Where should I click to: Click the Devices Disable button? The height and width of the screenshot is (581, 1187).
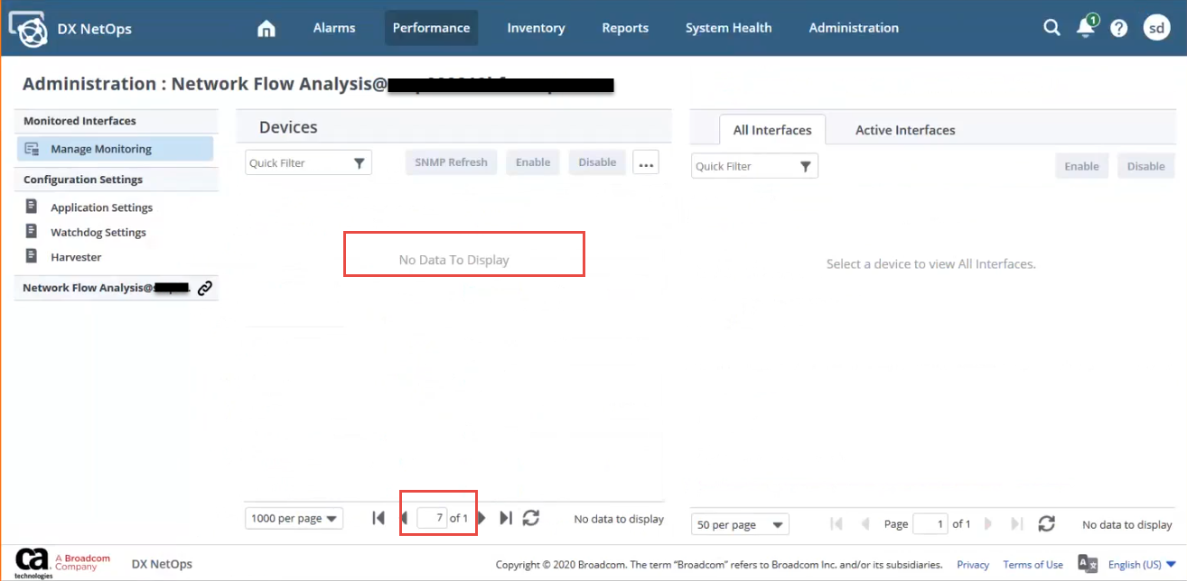pyautogui.click(x=597, y=162)
